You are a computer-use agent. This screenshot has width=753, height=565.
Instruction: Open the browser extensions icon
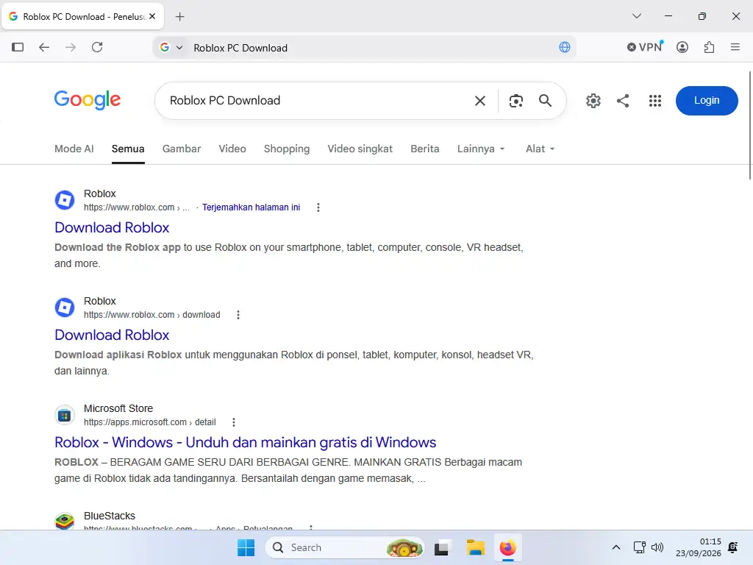click(x=709, y=47)
